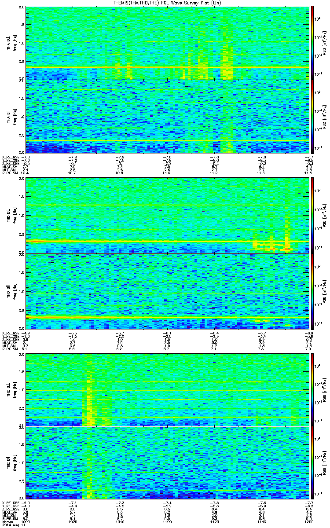
Task: Click the 1200 time tick label
Action: (308, 522)
